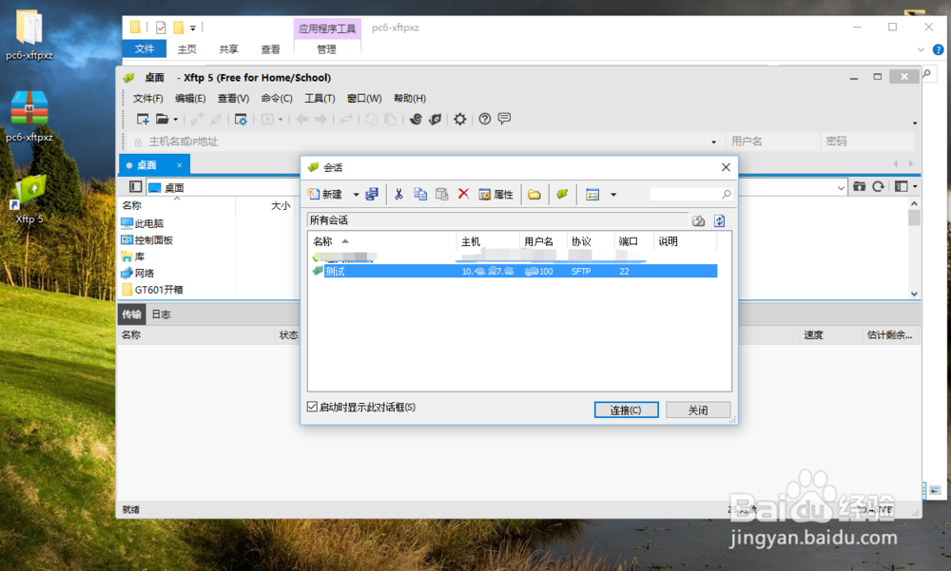Image resolution: width=951 pixels, height=571 pixels.
Task: Click the 协议 column header
Action: pyautogui.click(x=591, y=241)
